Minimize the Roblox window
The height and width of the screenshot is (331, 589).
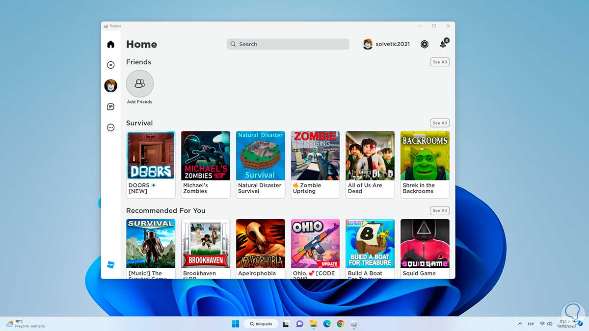coord(420,26)
